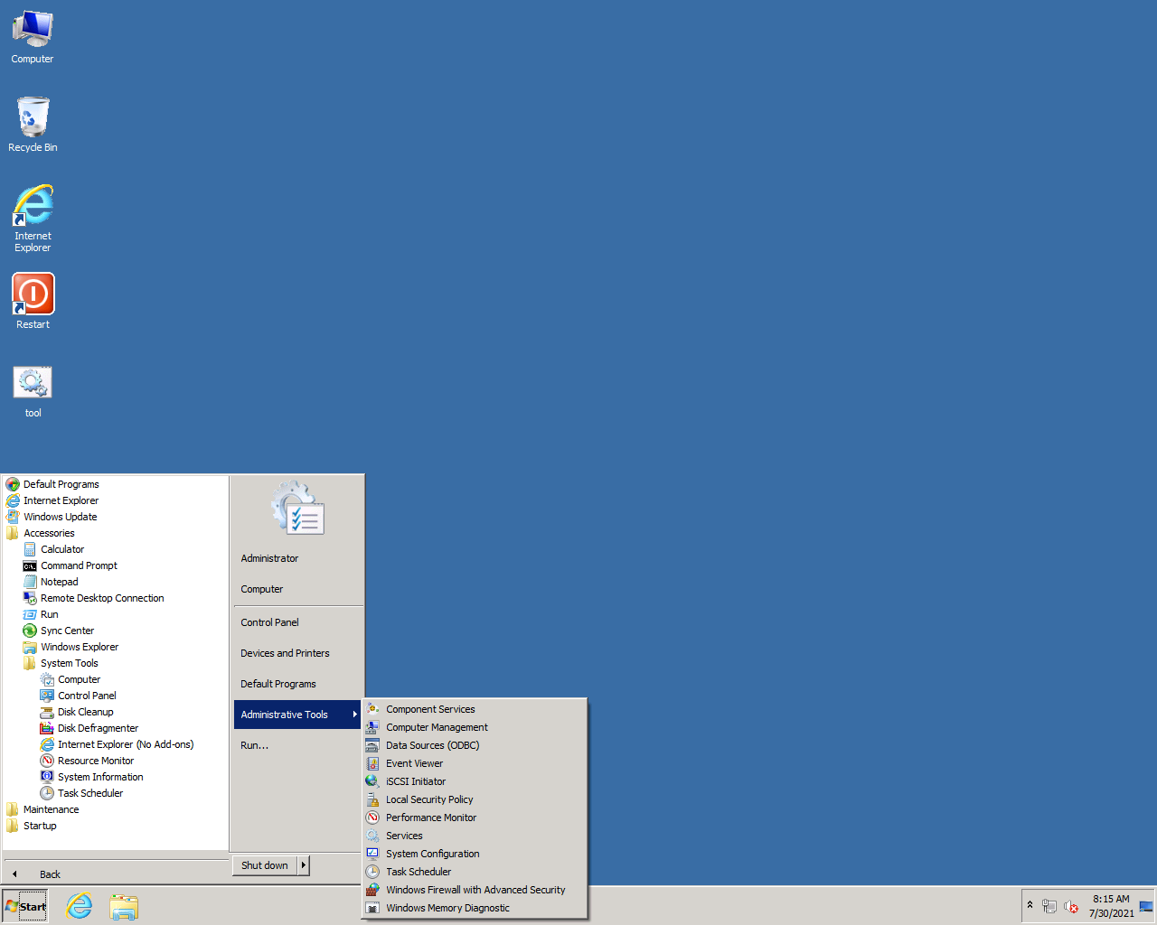Click the Start button

[25, 906]
